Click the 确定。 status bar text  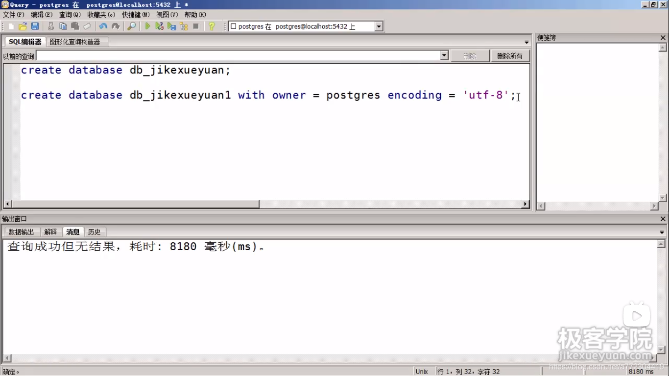coord(11,372)
